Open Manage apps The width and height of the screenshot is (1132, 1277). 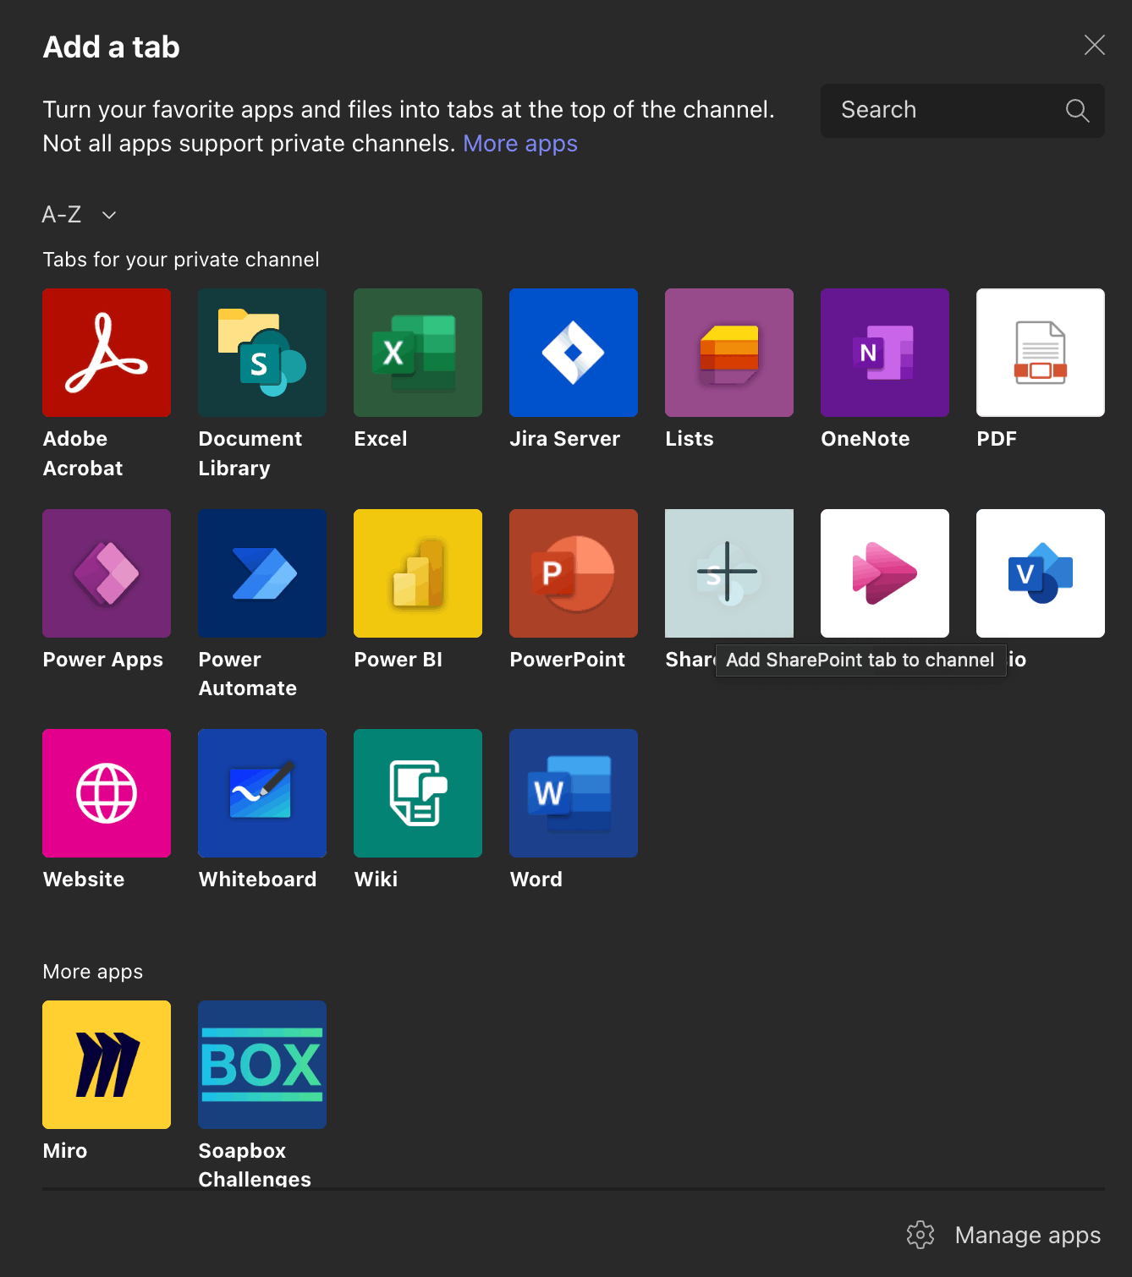(1004, 1236)
